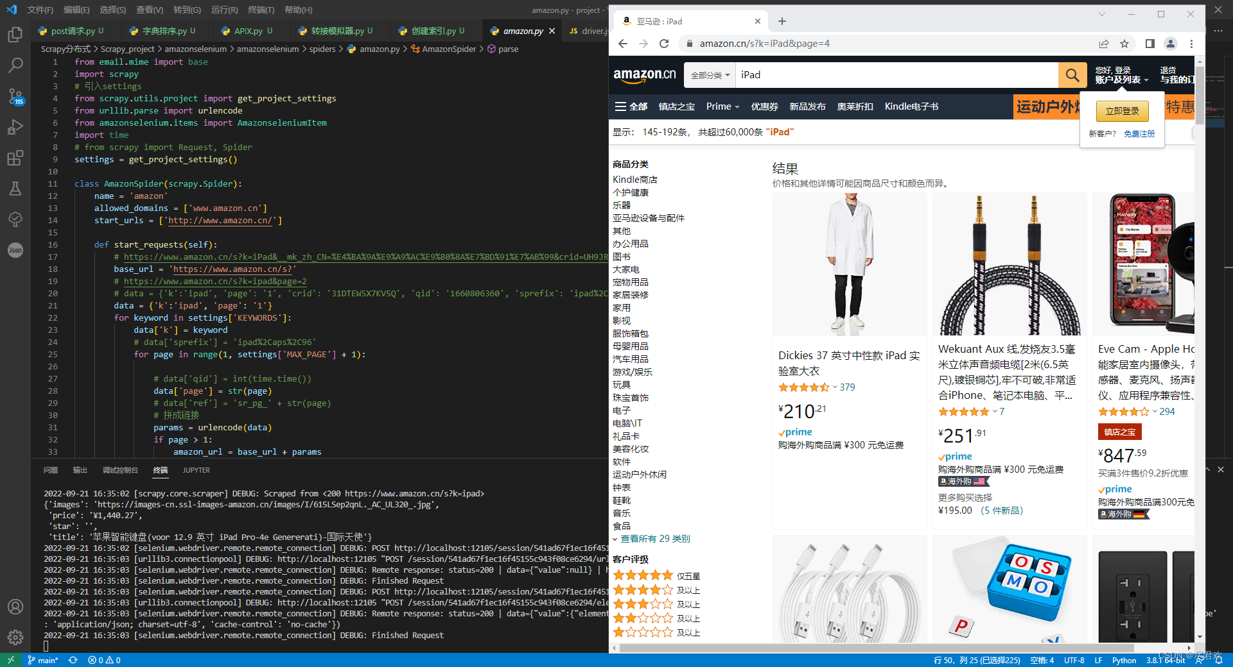Reload the Amazon page in Chrome
Screen dimensions: 1233x667
(664, 44)
